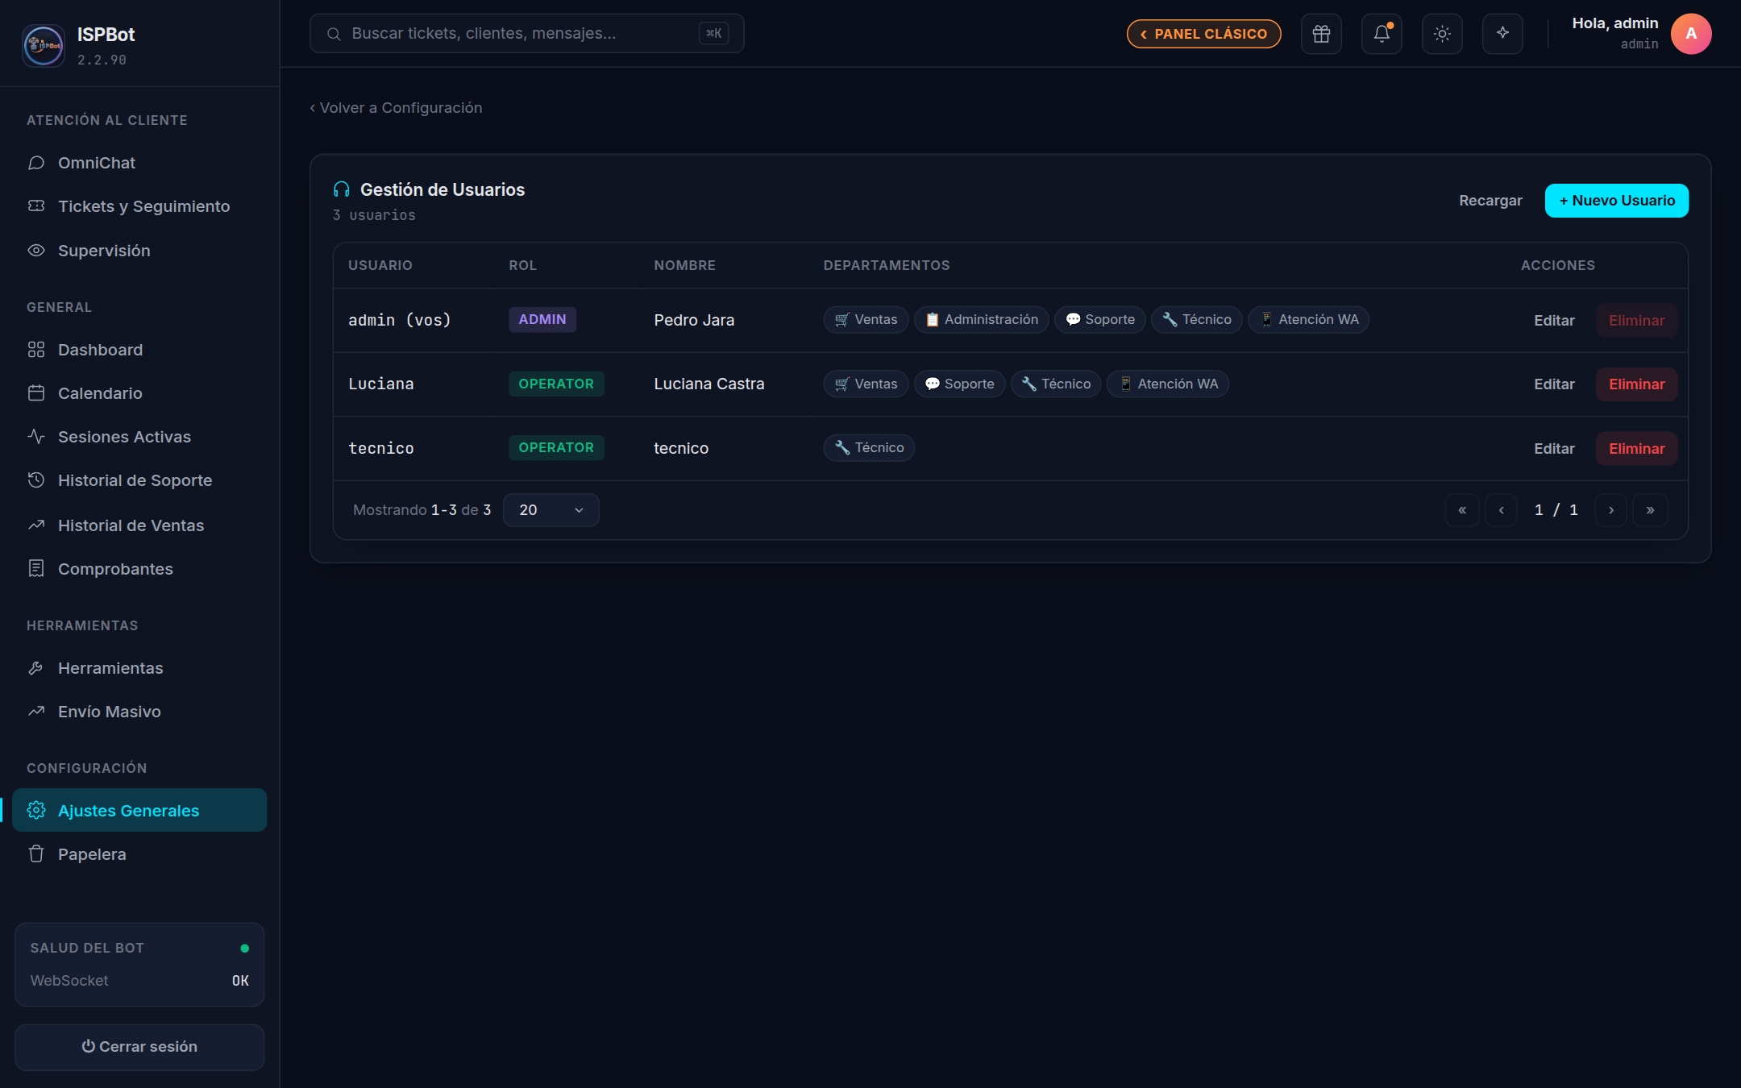Click the USUARIO column header
The width and height of the screenshot is (1741, 1088).
coord(380,266)
